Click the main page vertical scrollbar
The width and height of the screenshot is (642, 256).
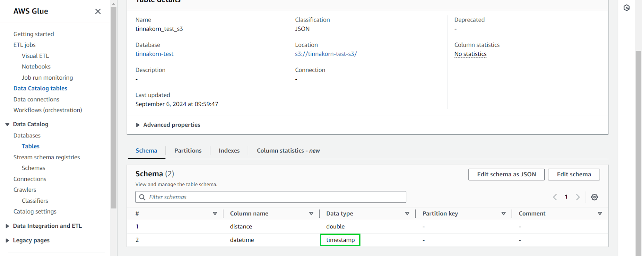click(x=638, y=153)
